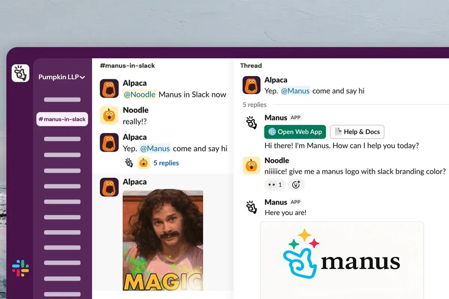The image size is (449, 299).
Task: Toggle the eyes emoji reaction
Action: coord(275,185)
